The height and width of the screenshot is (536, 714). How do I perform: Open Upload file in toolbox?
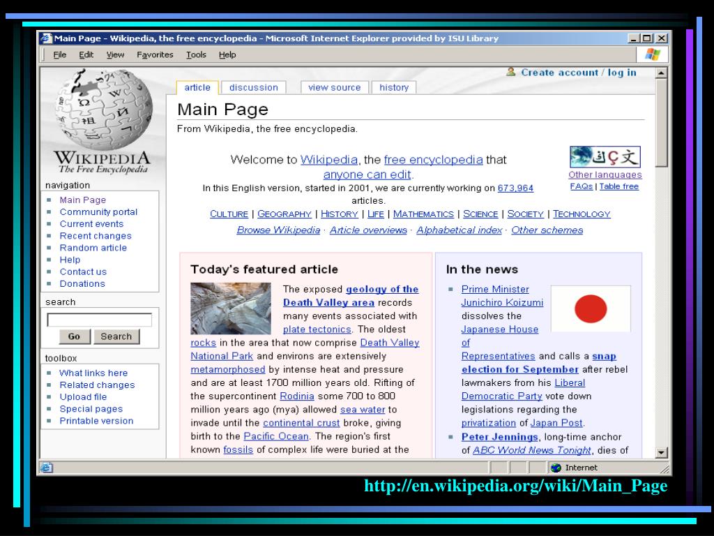click(84, 397)
